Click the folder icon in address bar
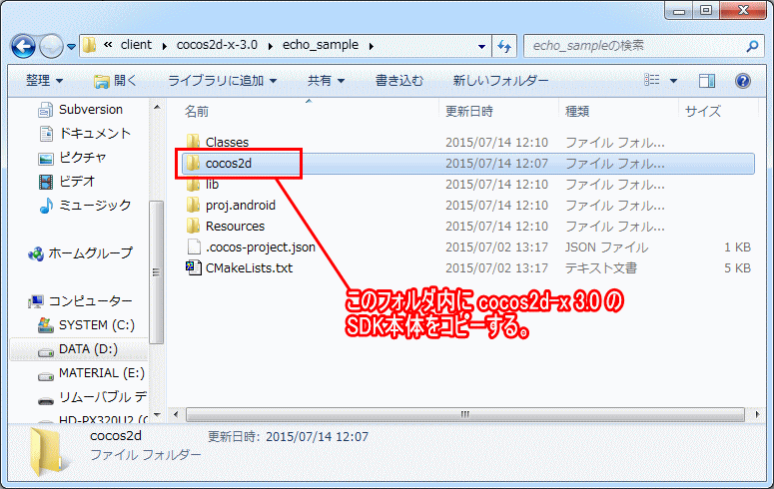This screenshot has width=774, height=489. pyautogui.click(x=89, y=45)
